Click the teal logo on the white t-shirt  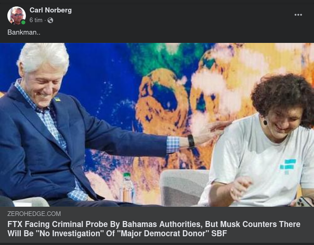click(288, 167)
